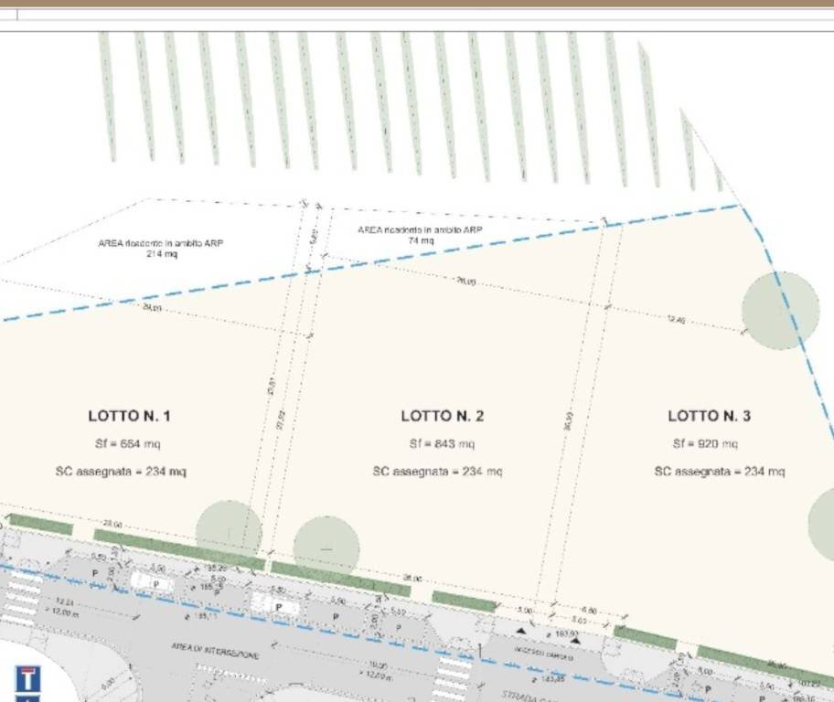Select the tree circle above Lotto 3
The width and height of the screenshot is (834, 702).
779,311
